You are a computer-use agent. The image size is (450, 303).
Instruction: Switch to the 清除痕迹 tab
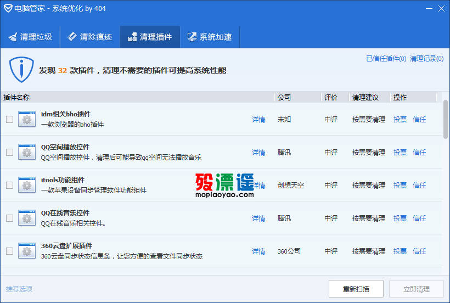tap(90, 37)
